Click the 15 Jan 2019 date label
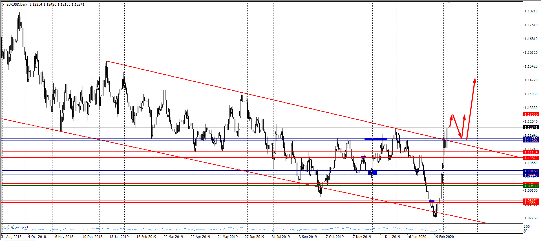Screen dimensions: 541x241 click(119, 236)
